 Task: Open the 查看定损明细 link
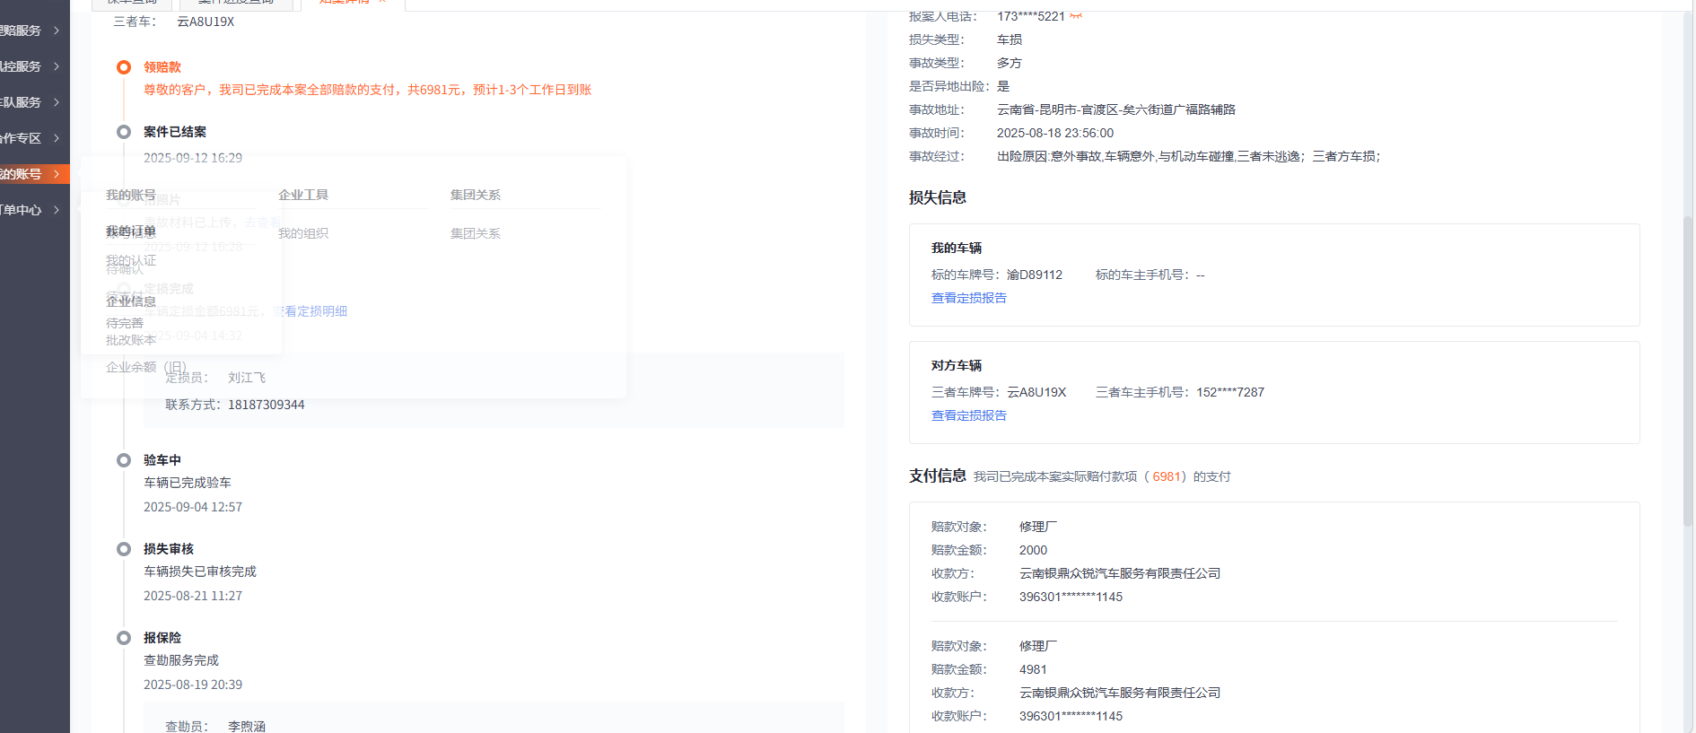coord(310,311)
